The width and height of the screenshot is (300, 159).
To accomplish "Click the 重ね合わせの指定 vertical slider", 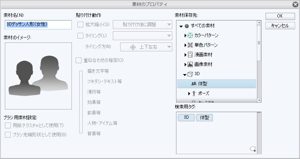I will click(x=81, y=102).
